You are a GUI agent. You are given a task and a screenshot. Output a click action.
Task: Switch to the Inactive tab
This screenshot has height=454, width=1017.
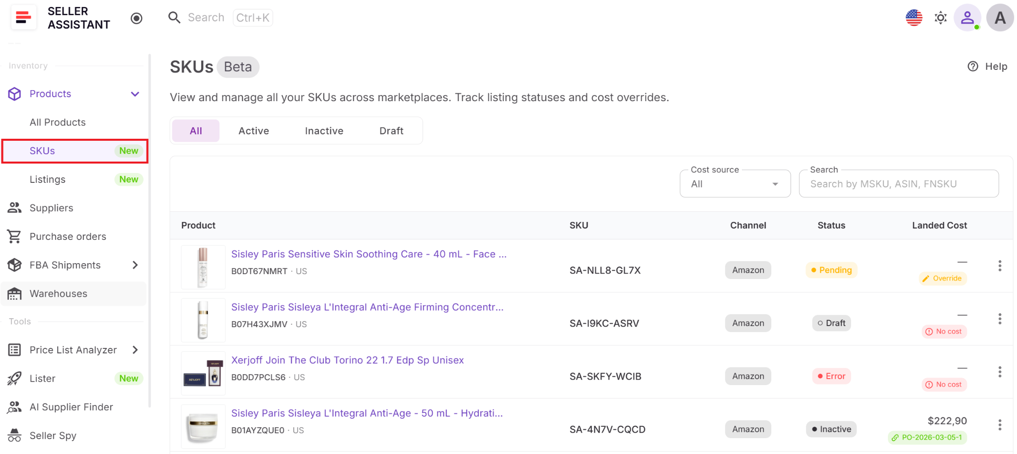click(x=324, y=131)
